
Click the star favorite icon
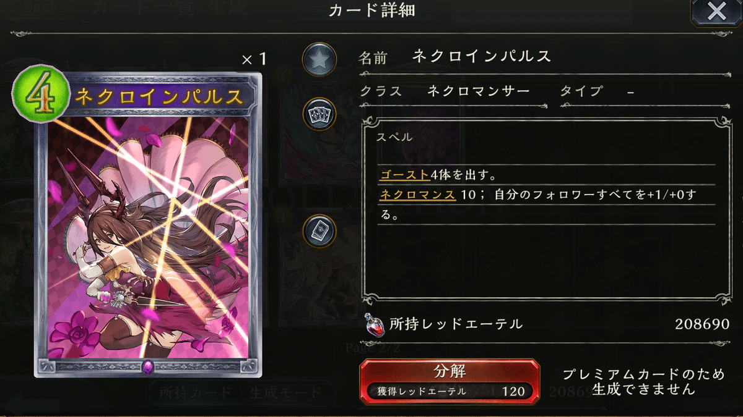319,60
